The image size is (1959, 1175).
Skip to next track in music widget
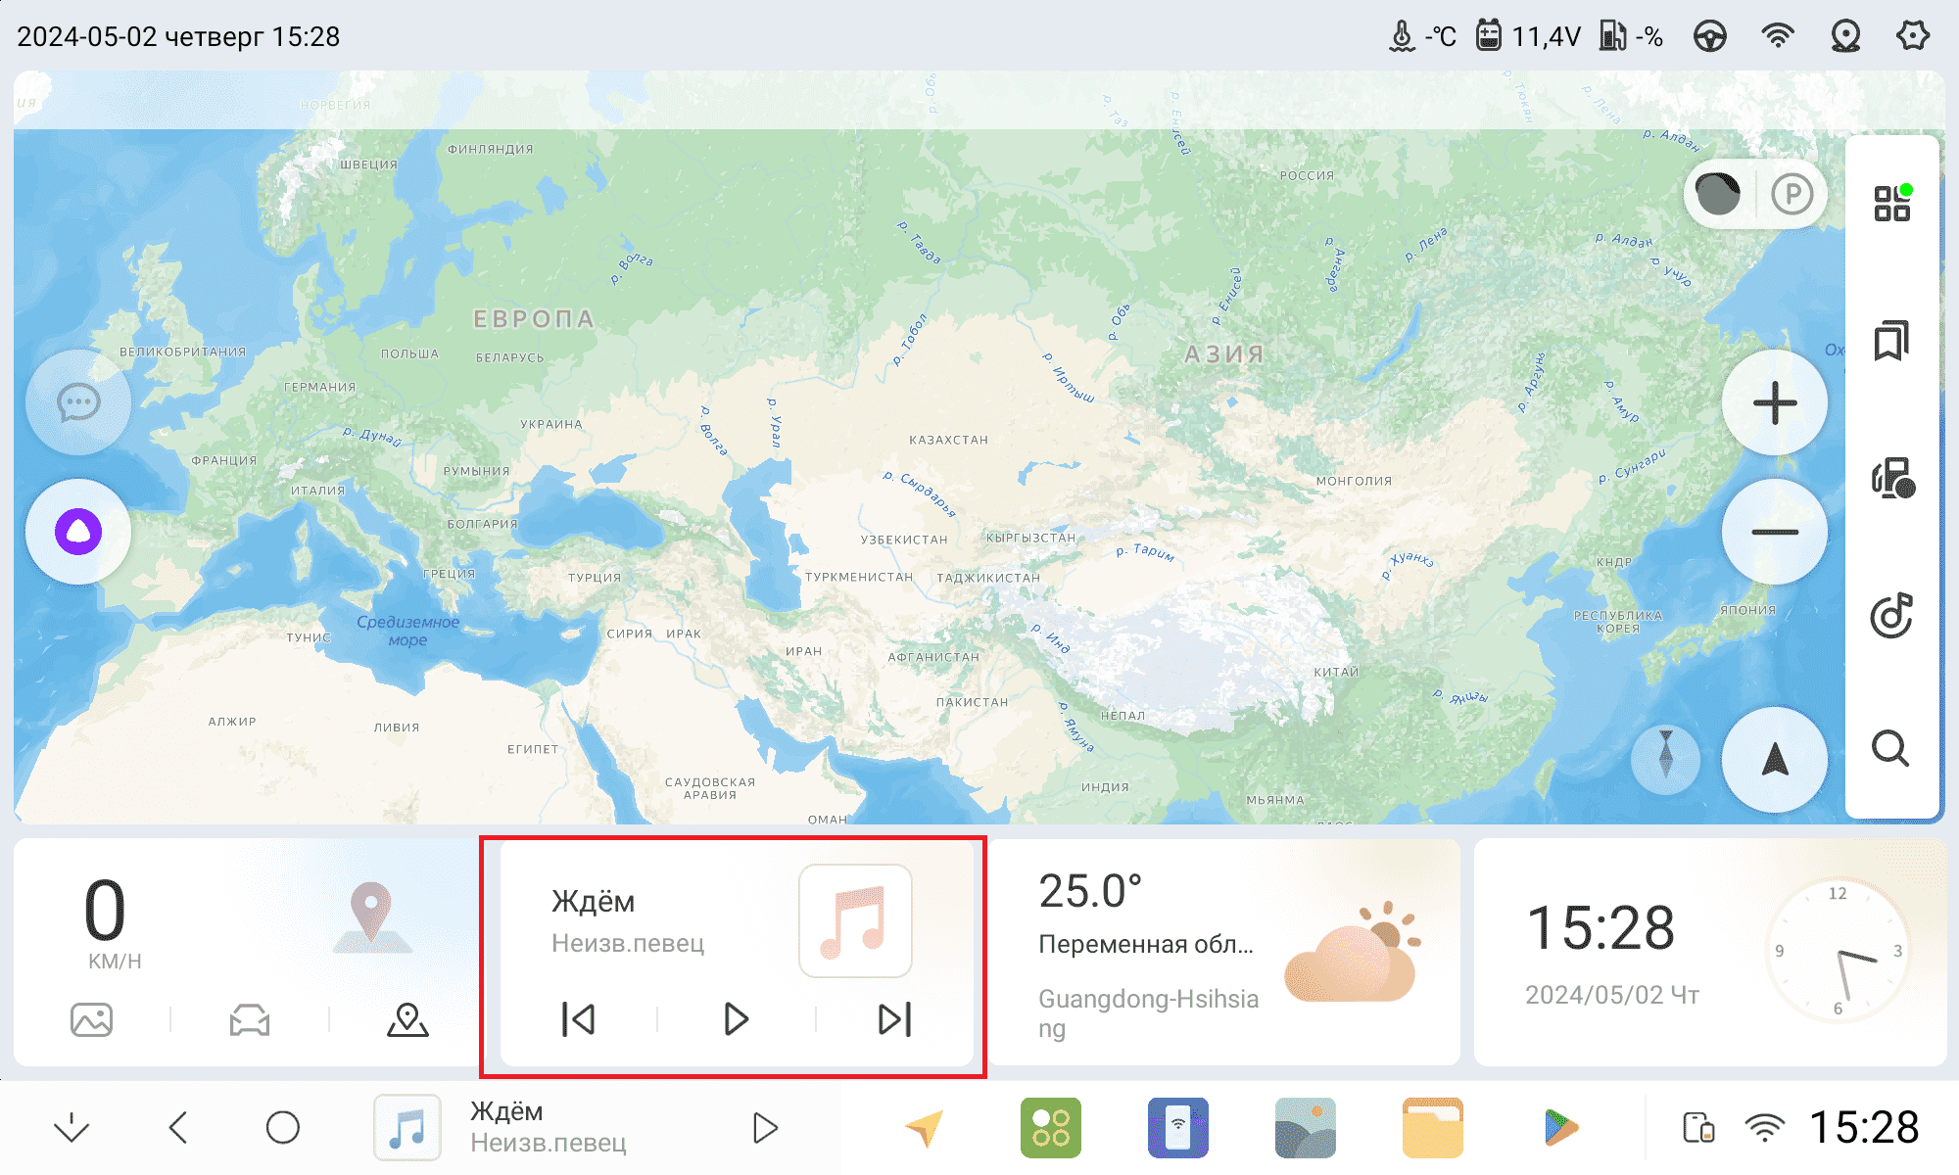[894, 1019]
